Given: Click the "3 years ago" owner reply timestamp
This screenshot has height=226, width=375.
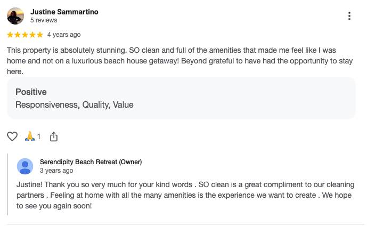Looking at the screenshot, I should (56, 171).
